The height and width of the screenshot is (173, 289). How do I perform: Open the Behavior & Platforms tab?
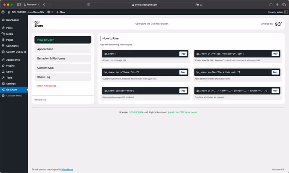click(x=62, y=58)
